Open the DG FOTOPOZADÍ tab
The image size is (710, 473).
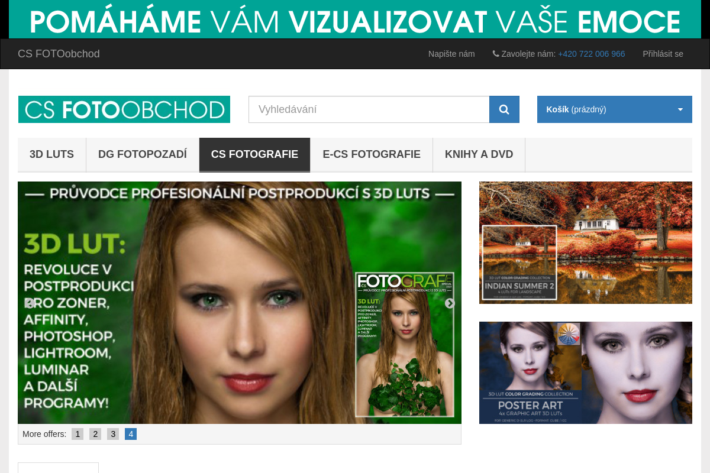coord(143,155)
